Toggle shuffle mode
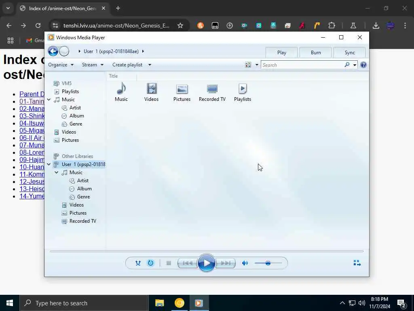Viewport: 414px width, 311px height. coord(138,263)
